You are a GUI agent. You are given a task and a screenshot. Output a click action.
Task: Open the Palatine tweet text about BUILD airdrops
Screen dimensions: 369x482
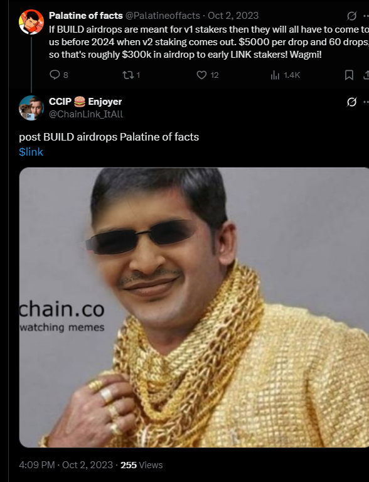pyautogui.click(x=209, y=42)
